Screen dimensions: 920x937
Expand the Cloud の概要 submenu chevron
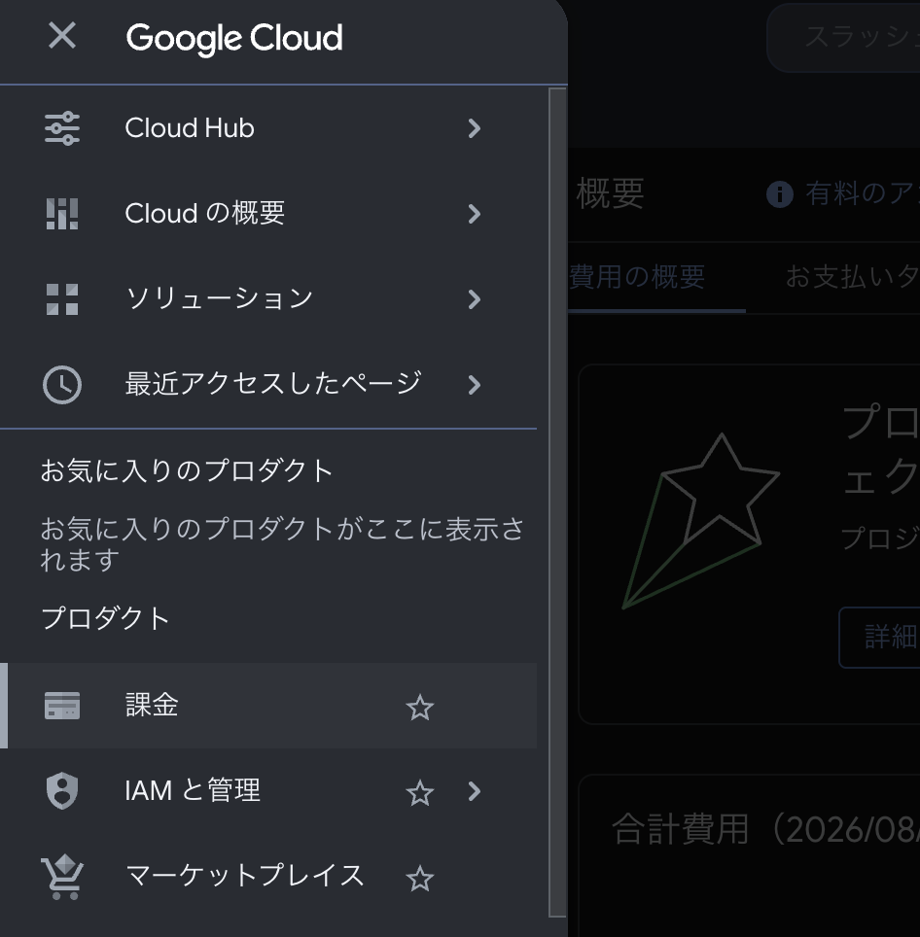[x=475, y=214]
